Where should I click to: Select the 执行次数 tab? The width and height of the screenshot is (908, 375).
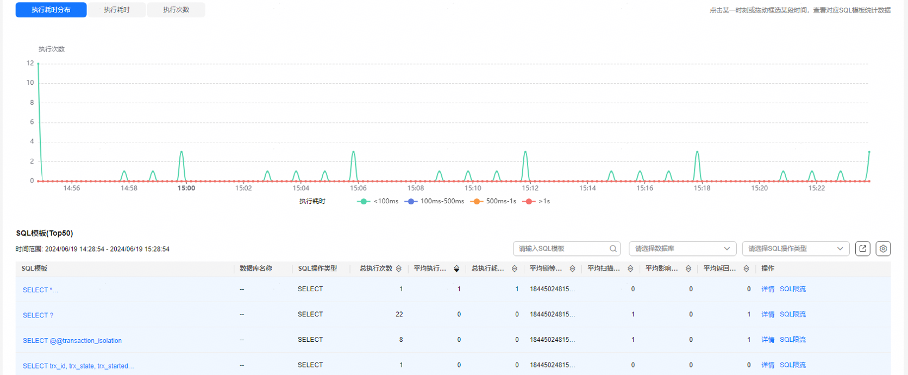[176, 10]
